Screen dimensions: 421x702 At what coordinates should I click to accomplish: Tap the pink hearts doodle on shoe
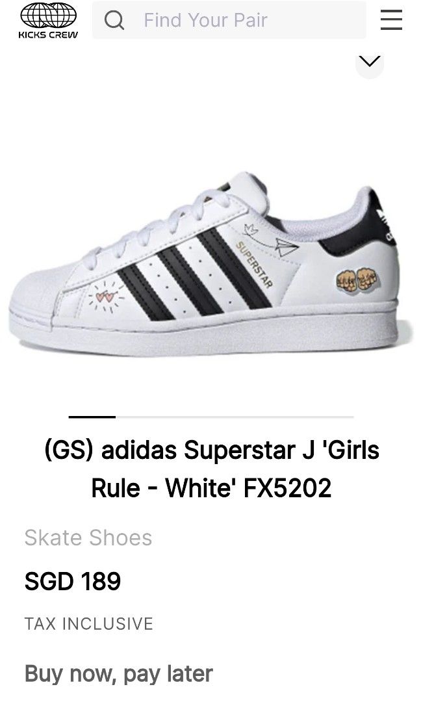pyautogui.click(x=107, y=296)
